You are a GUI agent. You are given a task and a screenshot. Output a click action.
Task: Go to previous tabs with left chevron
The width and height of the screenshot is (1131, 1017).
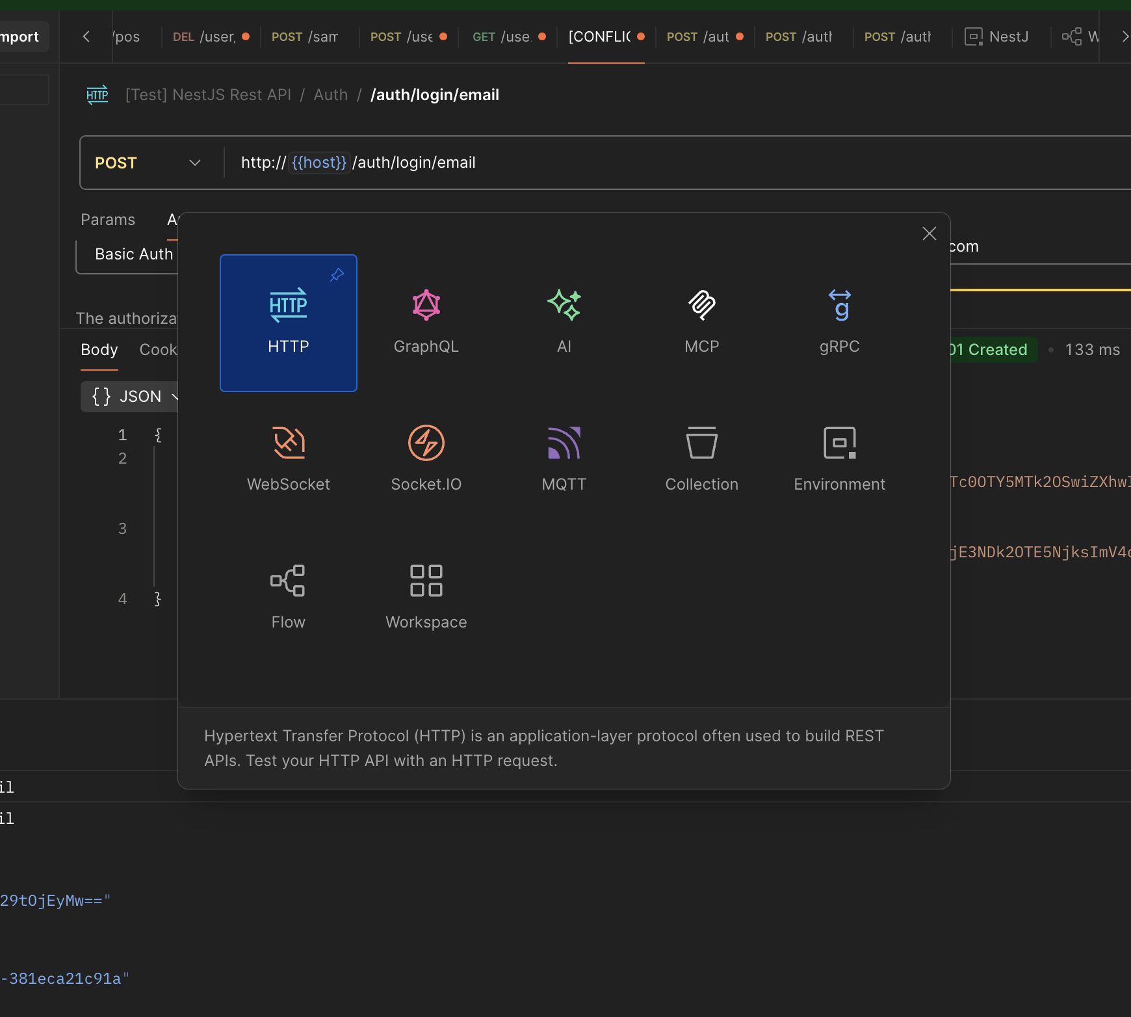[x=86, y=36]
